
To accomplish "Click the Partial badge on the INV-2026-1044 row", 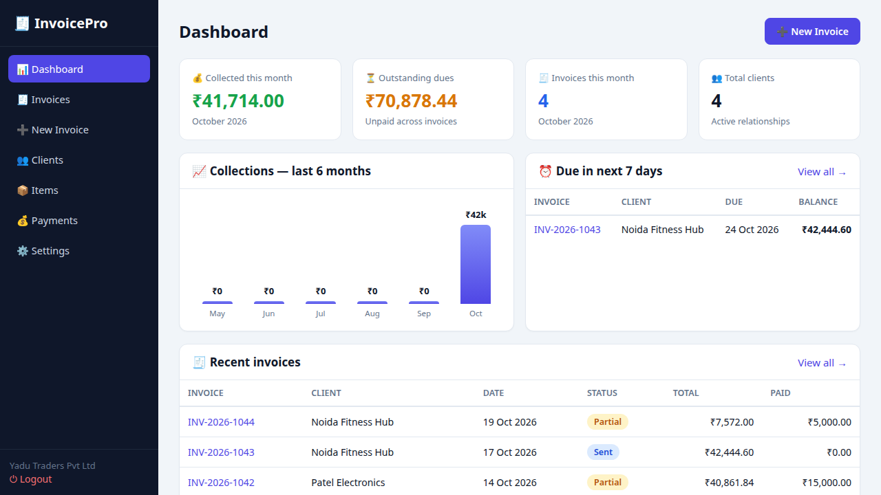I will pyautogui.click(x=607, y=422).
